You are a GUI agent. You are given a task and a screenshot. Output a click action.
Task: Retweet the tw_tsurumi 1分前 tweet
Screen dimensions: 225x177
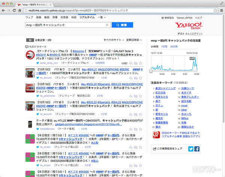tap(135, 78)
